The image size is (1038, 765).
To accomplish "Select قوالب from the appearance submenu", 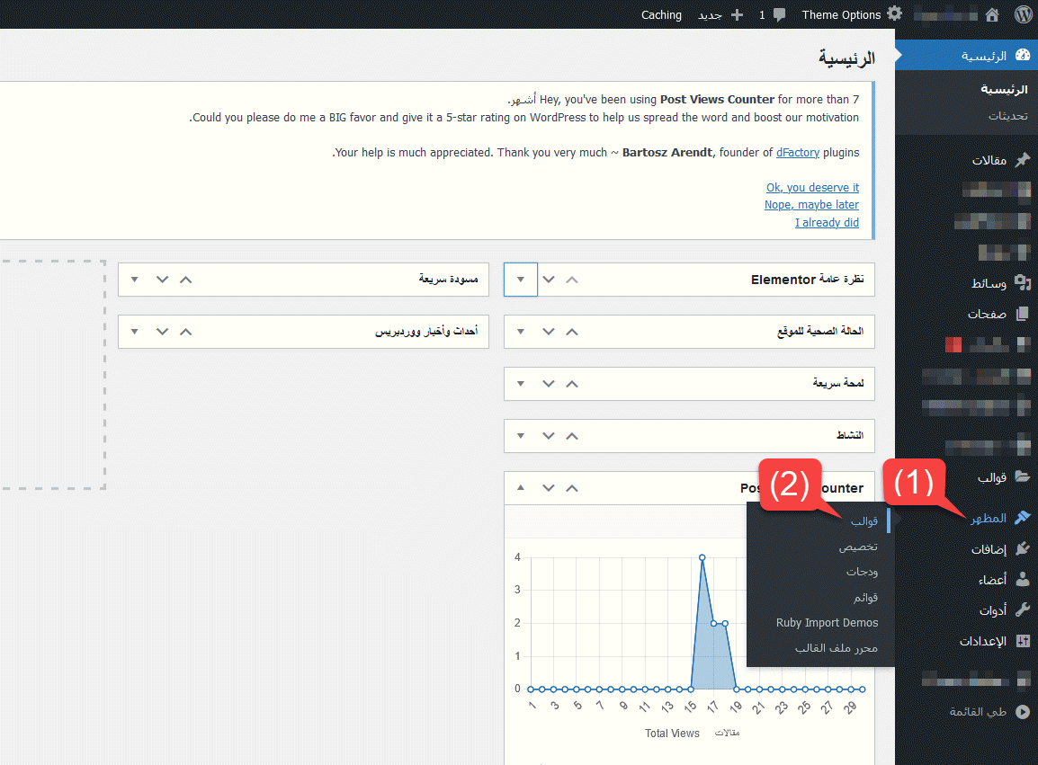I will tap(864, 521).
